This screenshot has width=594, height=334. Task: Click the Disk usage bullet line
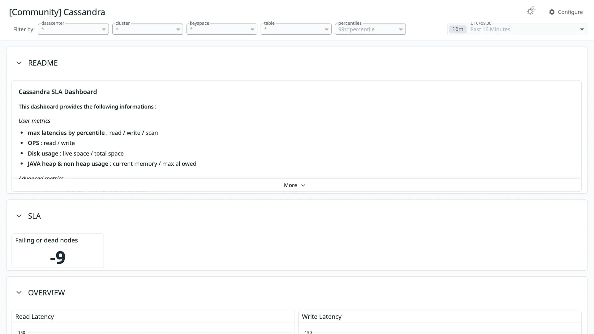click(76, 153)
